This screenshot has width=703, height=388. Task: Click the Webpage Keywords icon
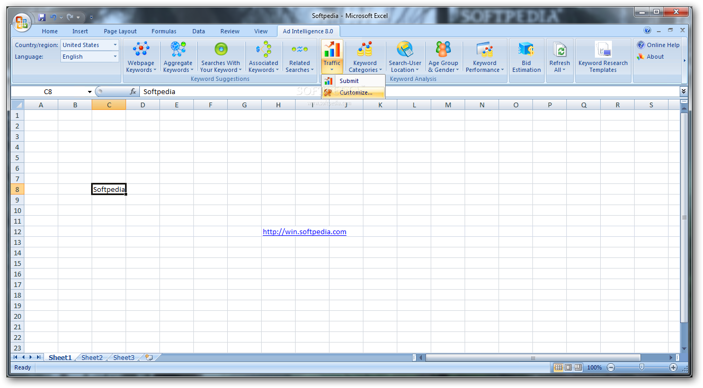[x=141, y=49]
